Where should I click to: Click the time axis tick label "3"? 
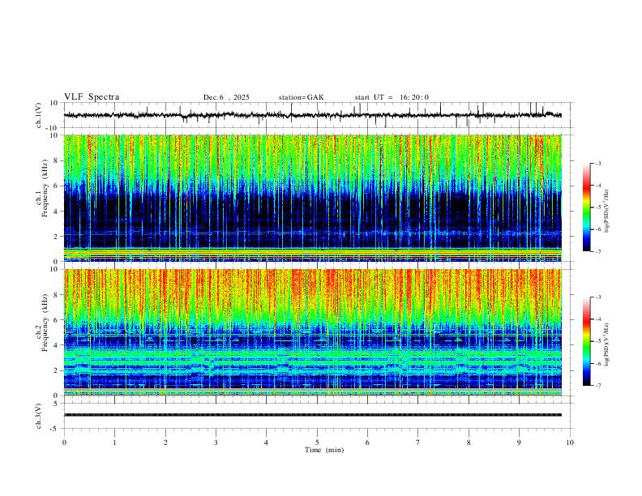pos(216,443)
